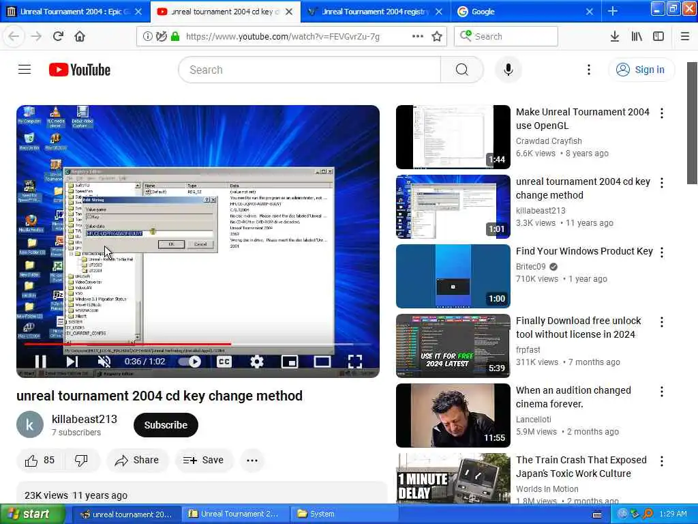
Task: Click the taskbar clock showing 1:29 AM
Action: [673, 514]
